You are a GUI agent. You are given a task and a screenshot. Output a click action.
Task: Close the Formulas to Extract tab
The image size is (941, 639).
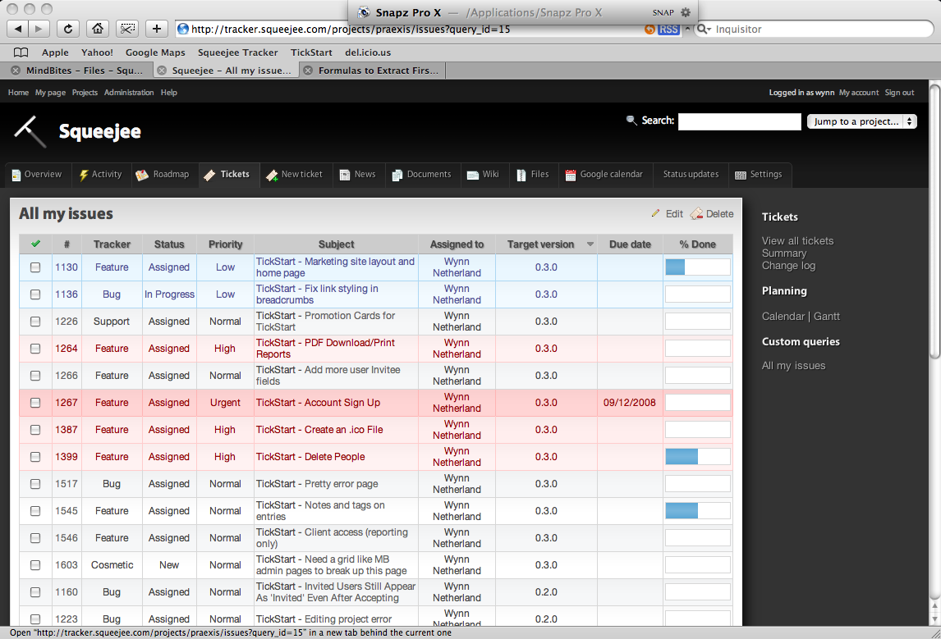point(308,71)
